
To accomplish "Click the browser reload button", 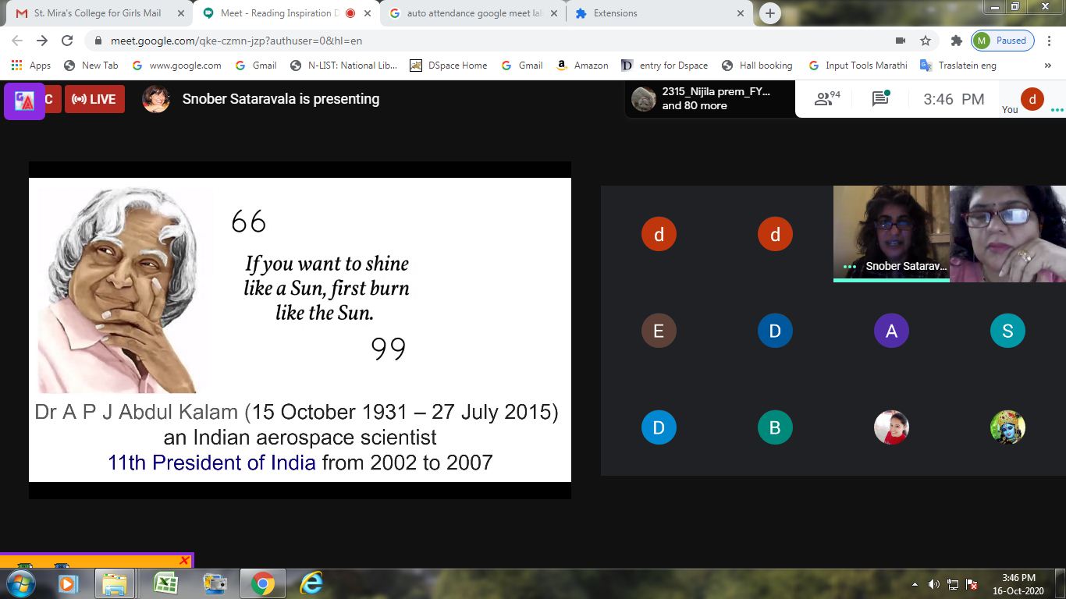I will point(67,41).
